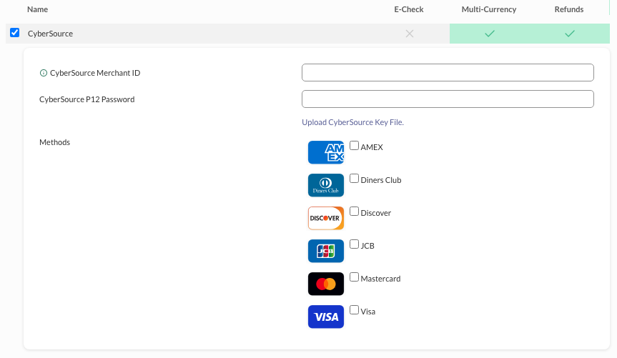Click the E-Check X mark for CyberSource
The image size is (617, 358).
pos(410,34)
